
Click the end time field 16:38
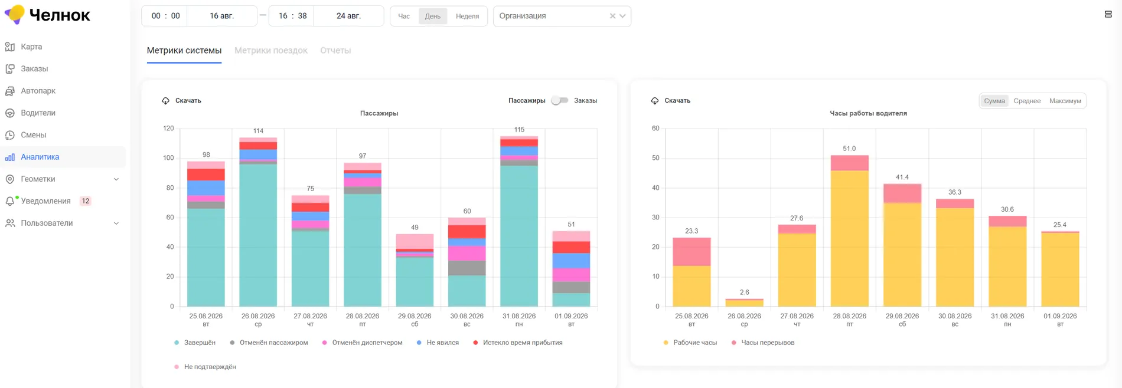coord(292,16)
